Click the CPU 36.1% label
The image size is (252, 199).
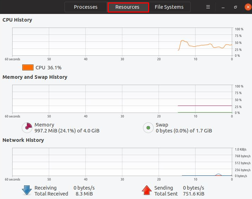pos(48,68)
